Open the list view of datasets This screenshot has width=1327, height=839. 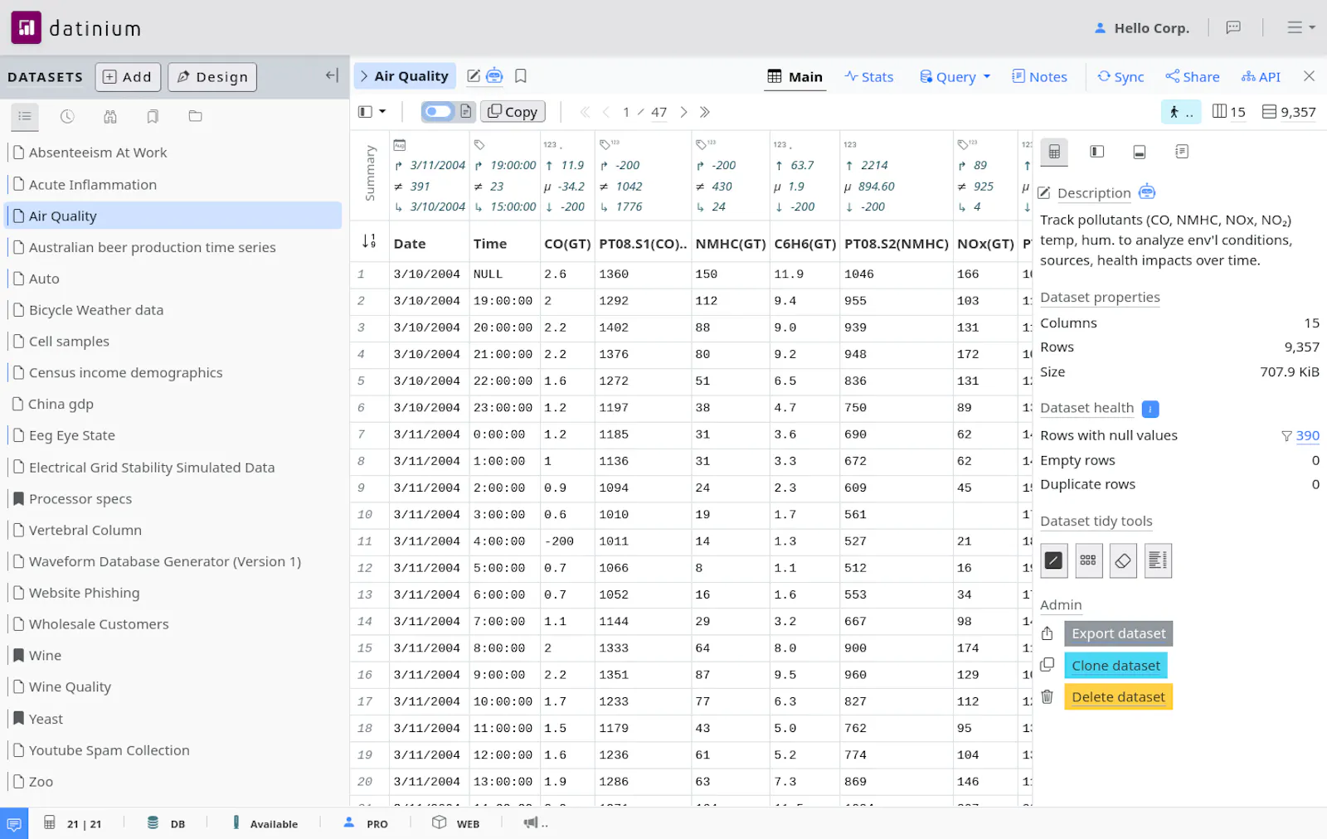[25, 116]
